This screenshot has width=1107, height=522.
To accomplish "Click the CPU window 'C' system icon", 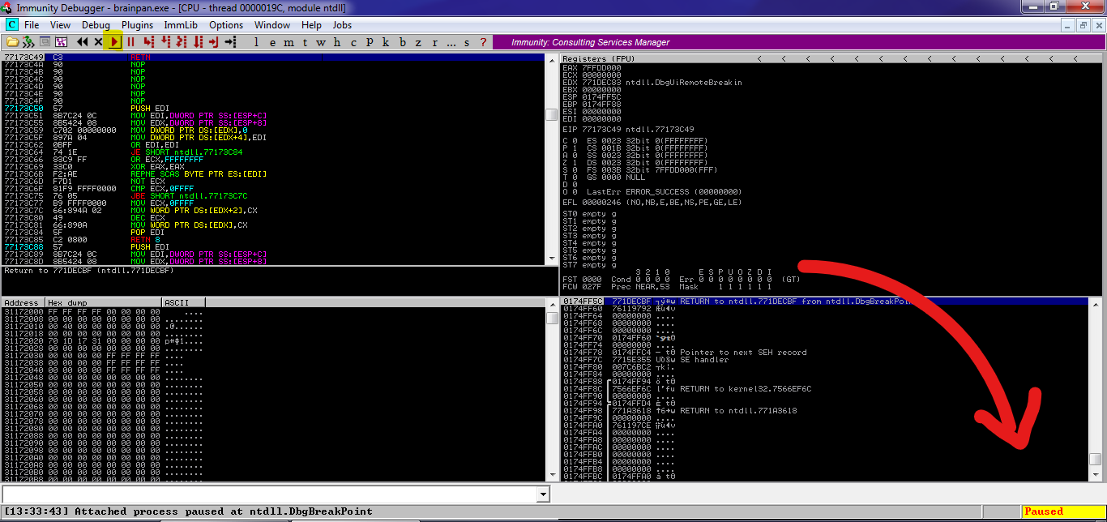I will (x=11, y=24).
